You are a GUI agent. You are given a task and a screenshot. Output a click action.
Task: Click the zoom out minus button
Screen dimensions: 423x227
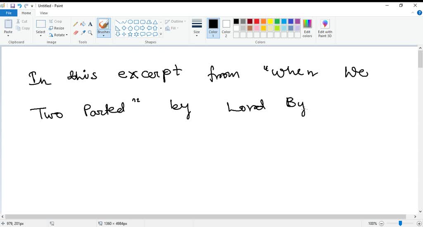tap(381, 224)
